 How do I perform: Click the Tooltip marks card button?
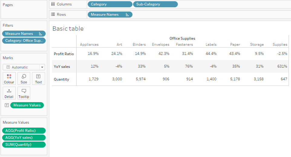pos(24,93)
